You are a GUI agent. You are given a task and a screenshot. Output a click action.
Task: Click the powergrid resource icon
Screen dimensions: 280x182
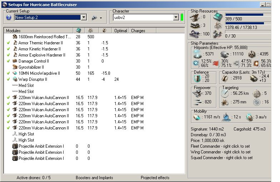(218, 26)
